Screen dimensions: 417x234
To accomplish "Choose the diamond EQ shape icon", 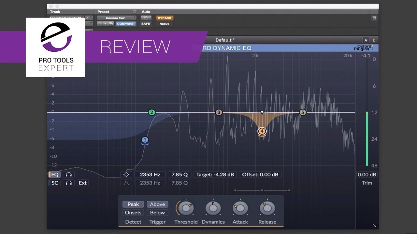I will pyautogui.click(x=126, y=175).
